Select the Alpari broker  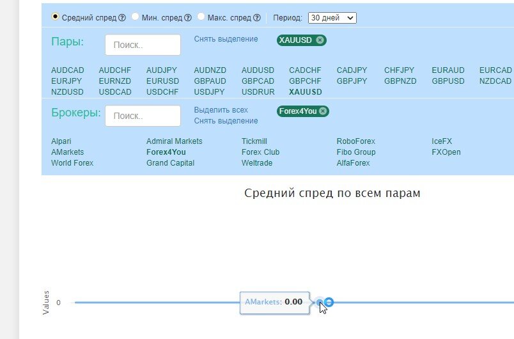pyautogui.click(x=61, y=141)
